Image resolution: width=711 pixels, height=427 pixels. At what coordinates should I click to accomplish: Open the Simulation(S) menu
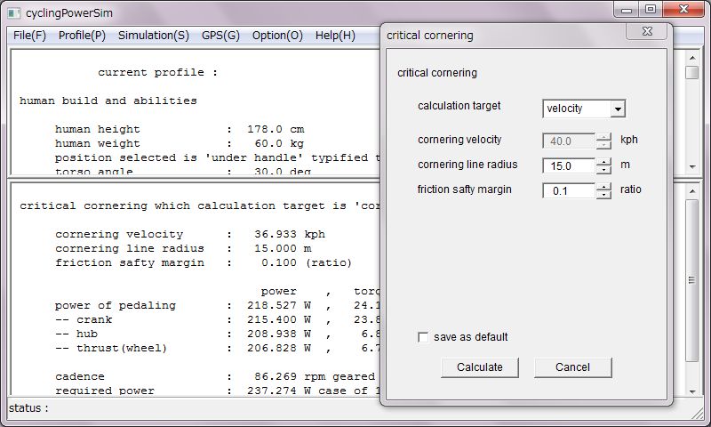(x=153, y=36)
